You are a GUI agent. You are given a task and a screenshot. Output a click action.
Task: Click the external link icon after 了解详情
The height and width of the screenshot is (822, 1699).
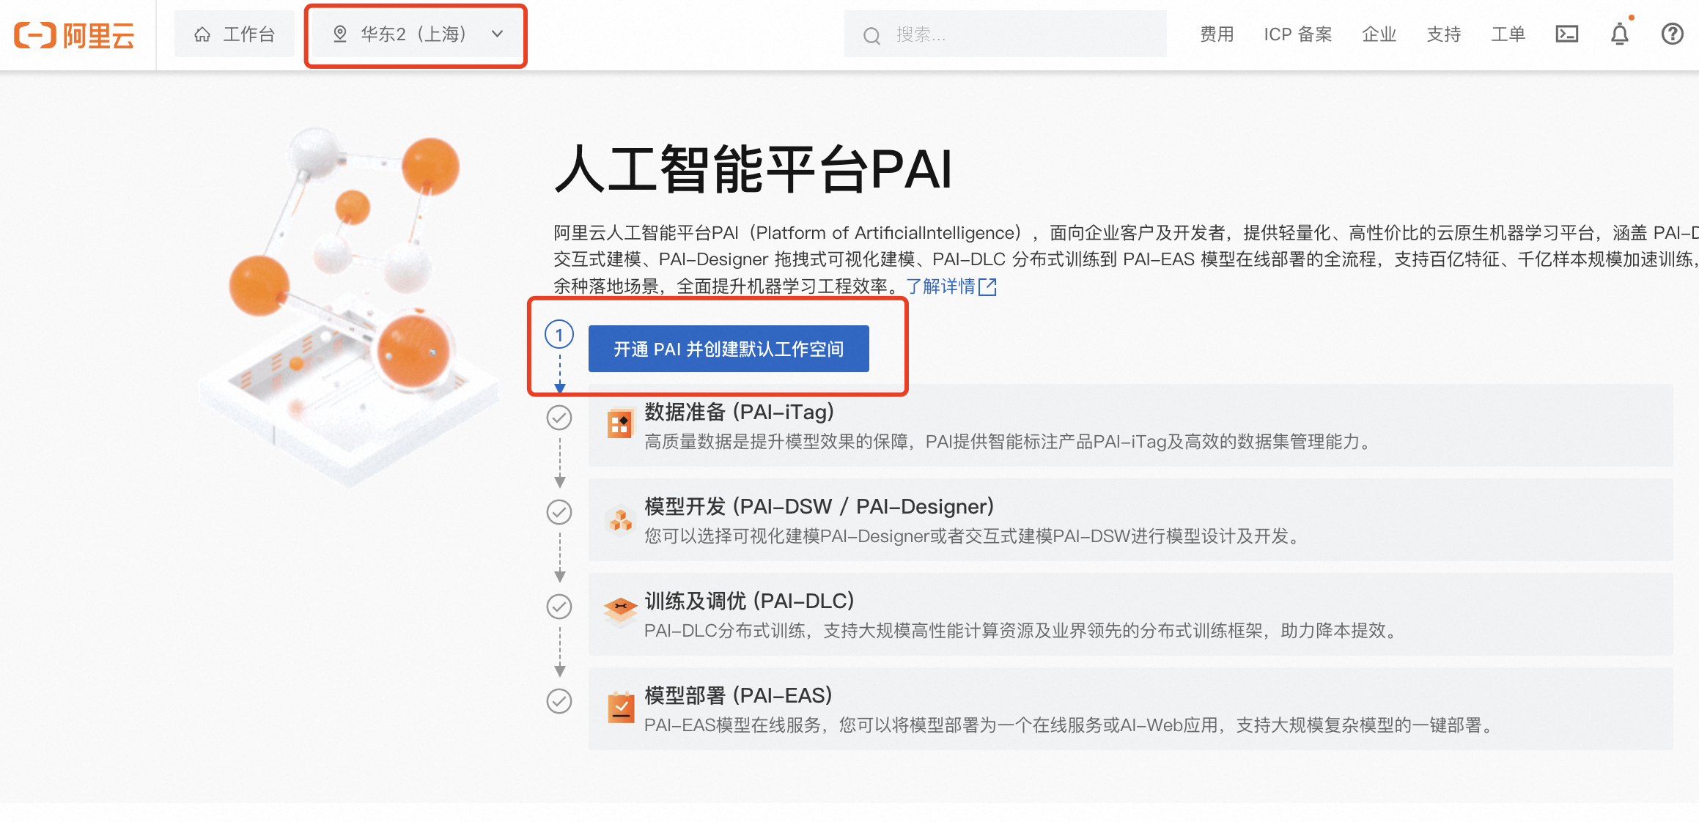coord(988,286)
